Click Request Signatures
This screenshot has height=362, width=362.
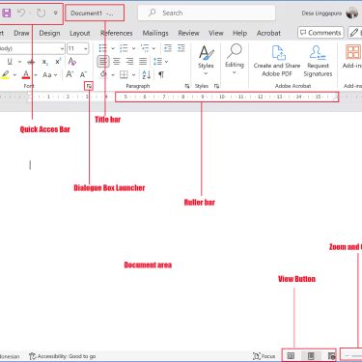pos(318,61)
